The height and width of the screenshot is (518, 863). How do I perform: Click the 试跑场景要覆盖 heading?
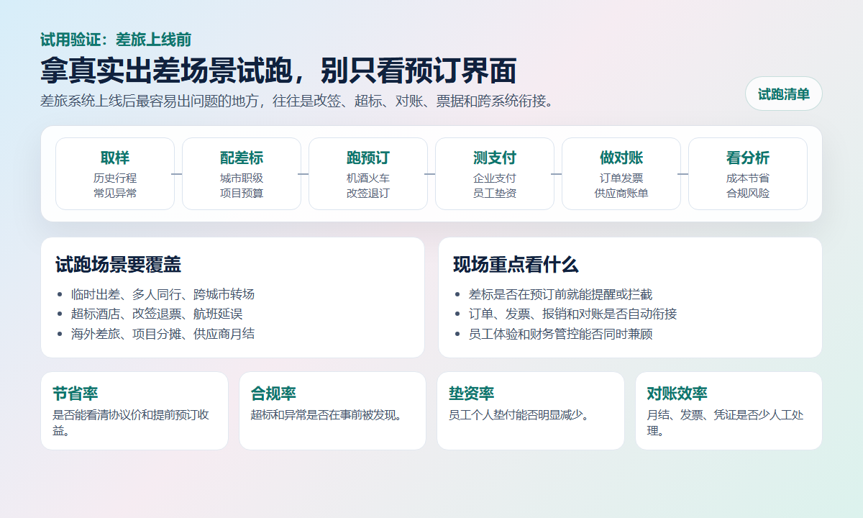(x=118, y=265)
